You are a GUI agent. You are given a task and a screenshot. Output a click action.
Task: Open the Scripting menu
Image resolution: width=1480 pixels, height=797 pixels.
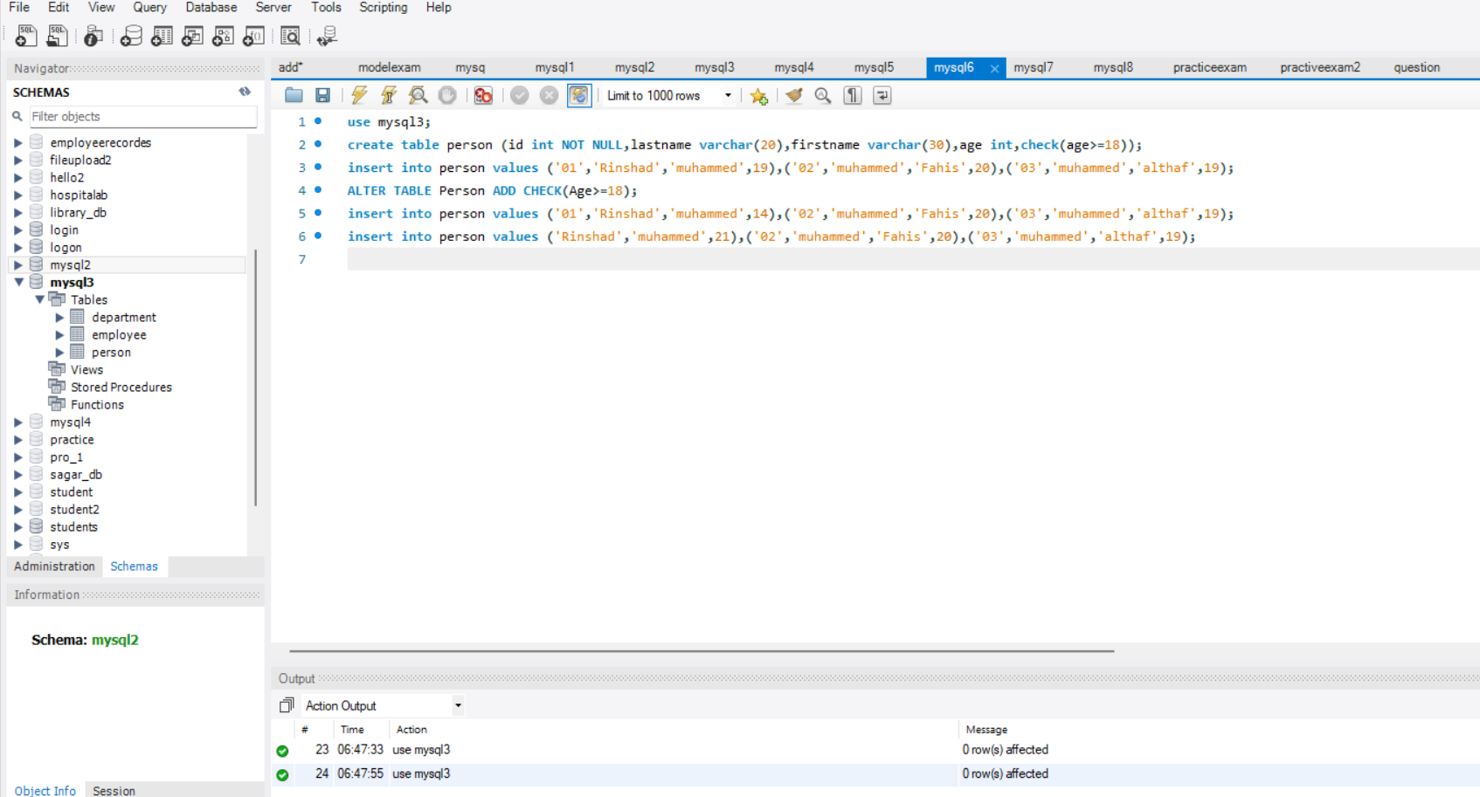click(x=383, y=8)
